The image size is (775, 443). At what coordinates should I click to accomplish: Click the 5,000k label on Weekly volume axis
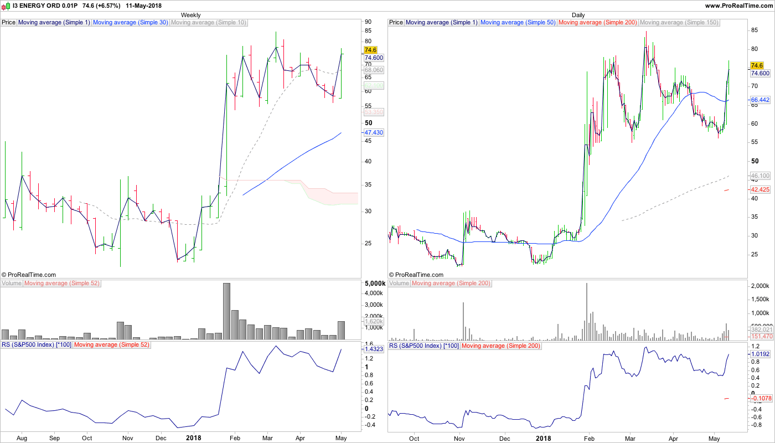[374, 284]
